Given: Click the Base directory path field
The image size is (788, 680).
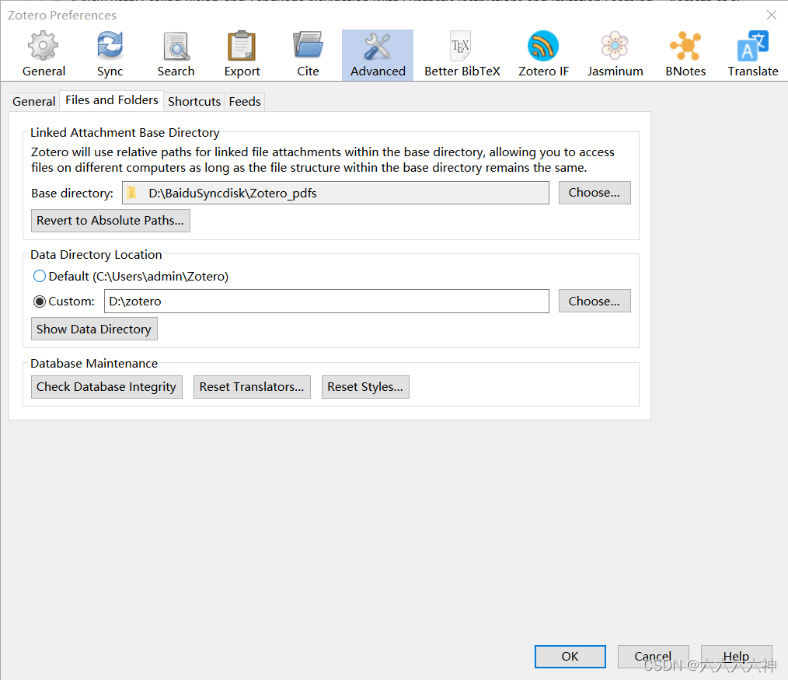Looking at the screenshot, I should coord(335,193).
